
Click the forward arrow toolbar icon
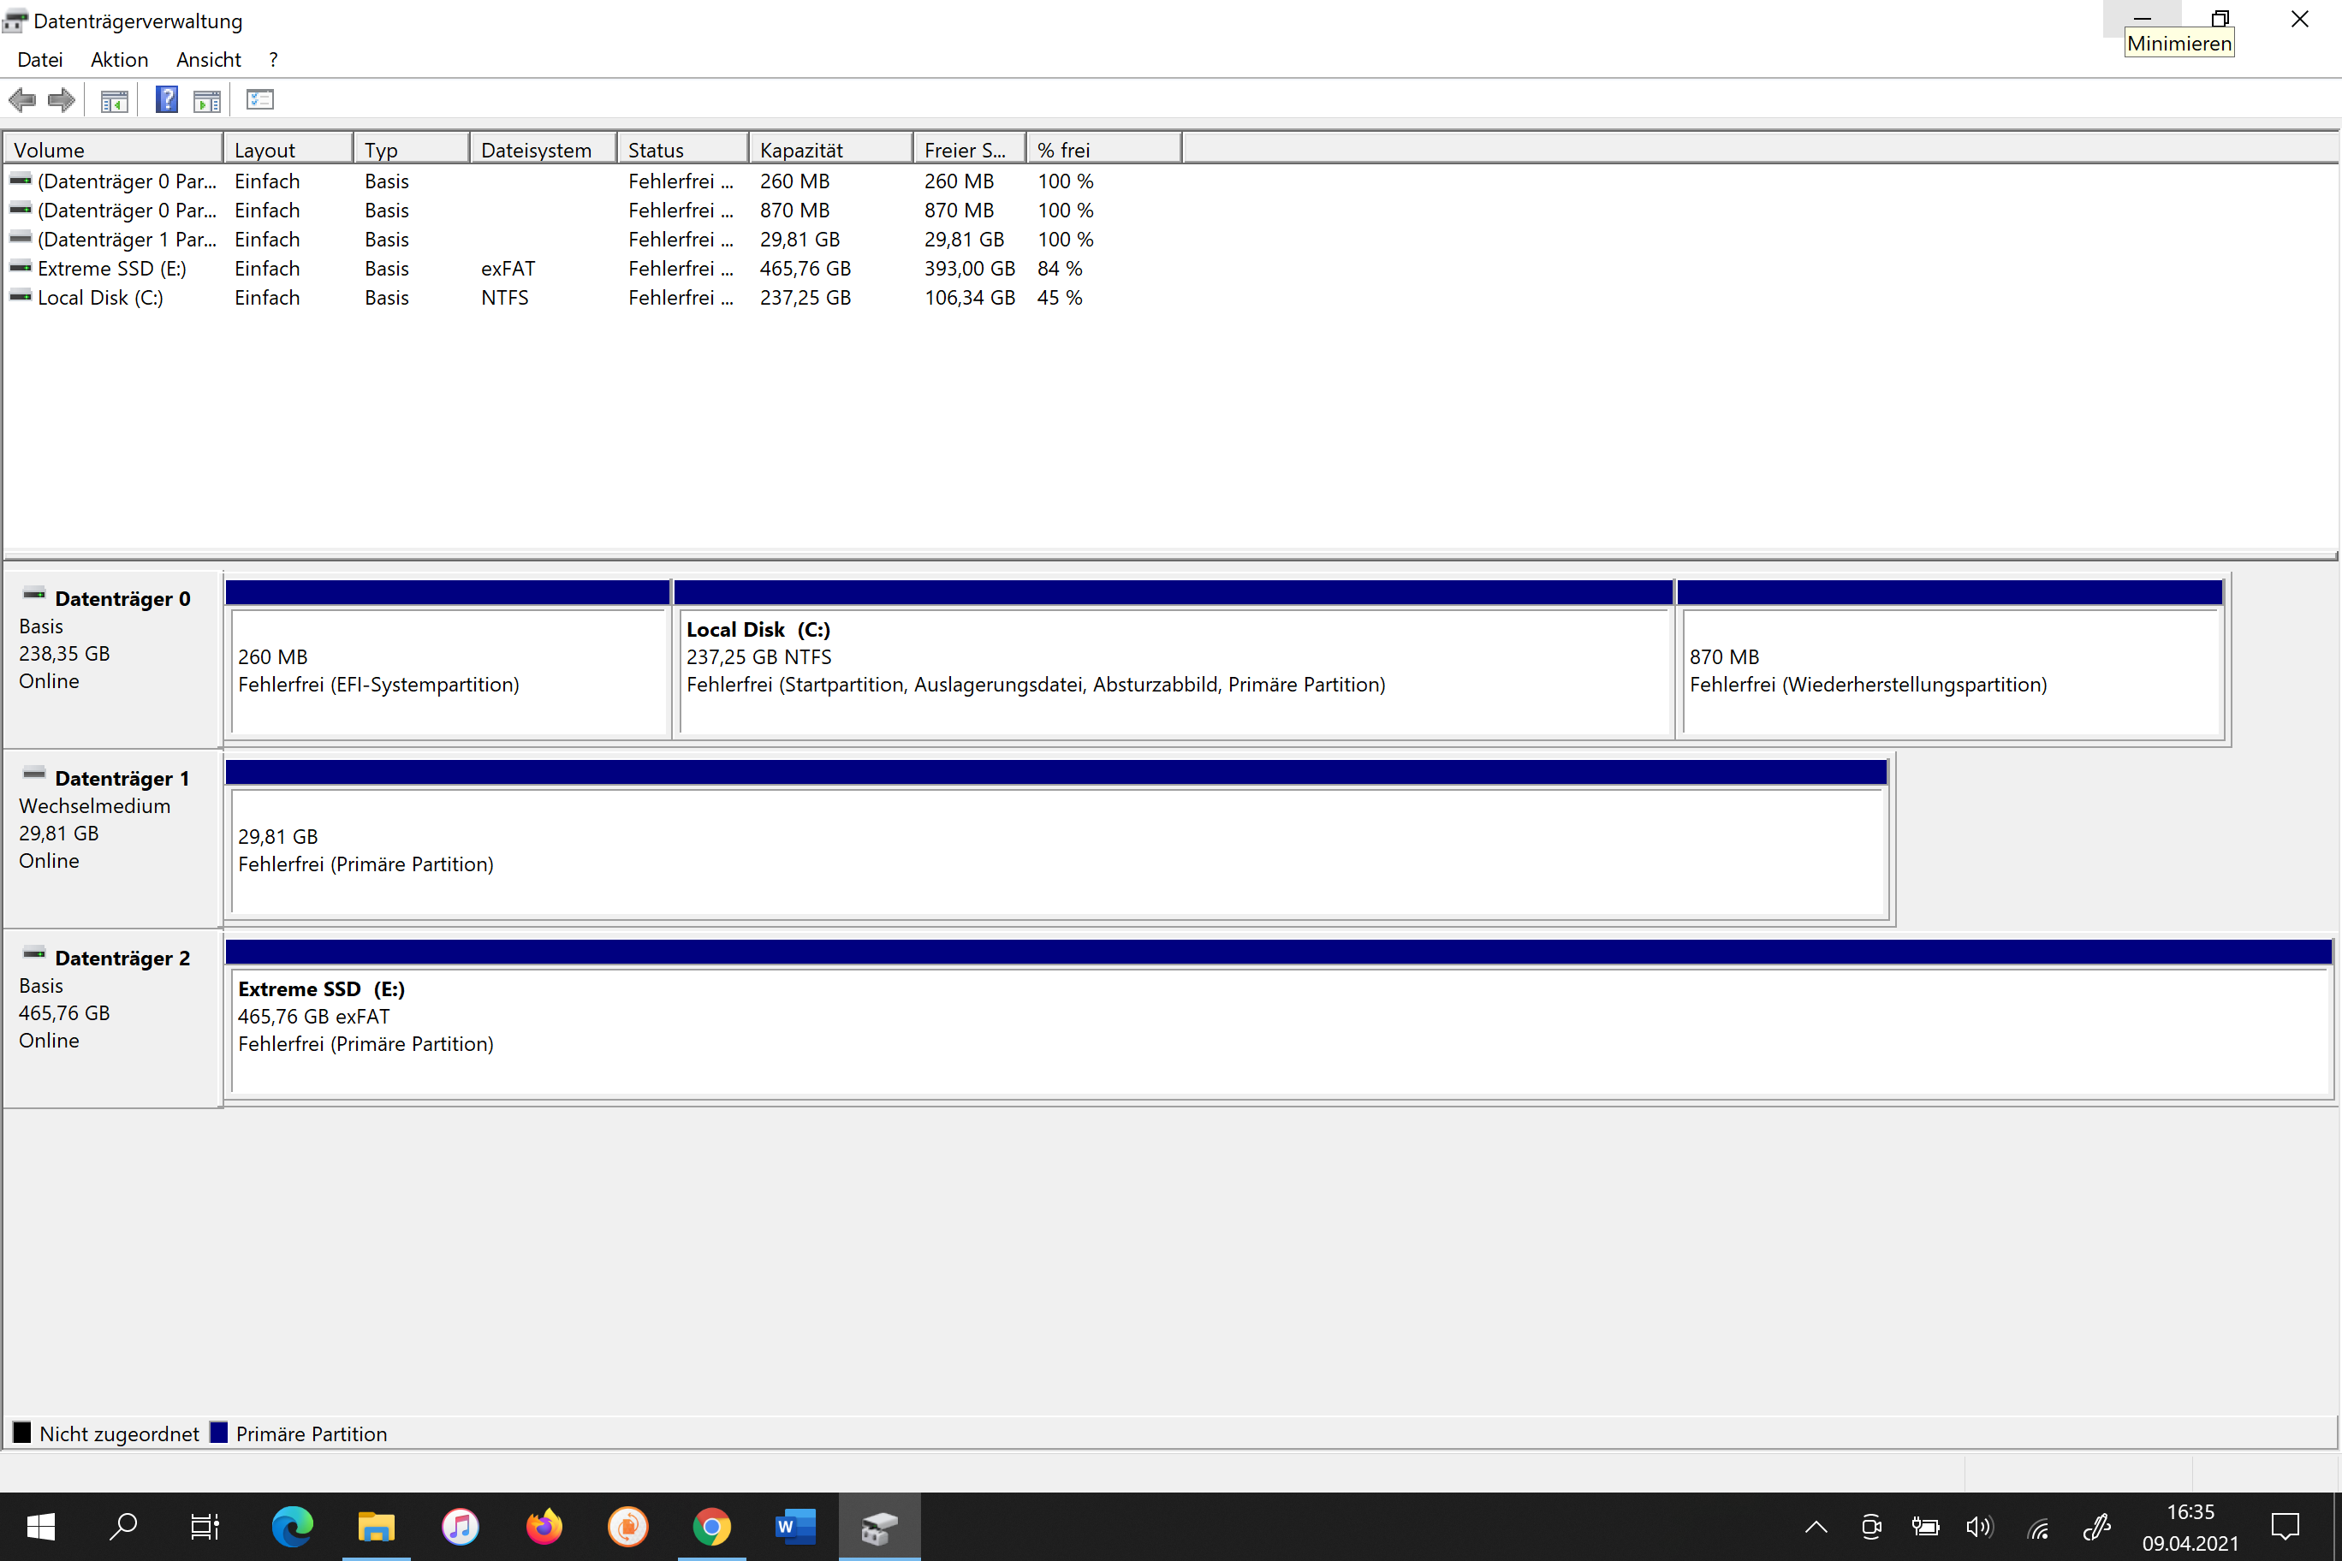point(62,99)
